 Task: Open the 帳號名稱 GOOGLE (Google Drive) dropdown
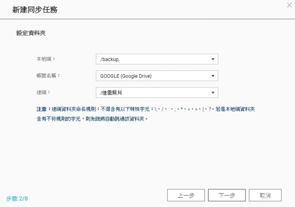pyautogui.click(x=157, y=76)
